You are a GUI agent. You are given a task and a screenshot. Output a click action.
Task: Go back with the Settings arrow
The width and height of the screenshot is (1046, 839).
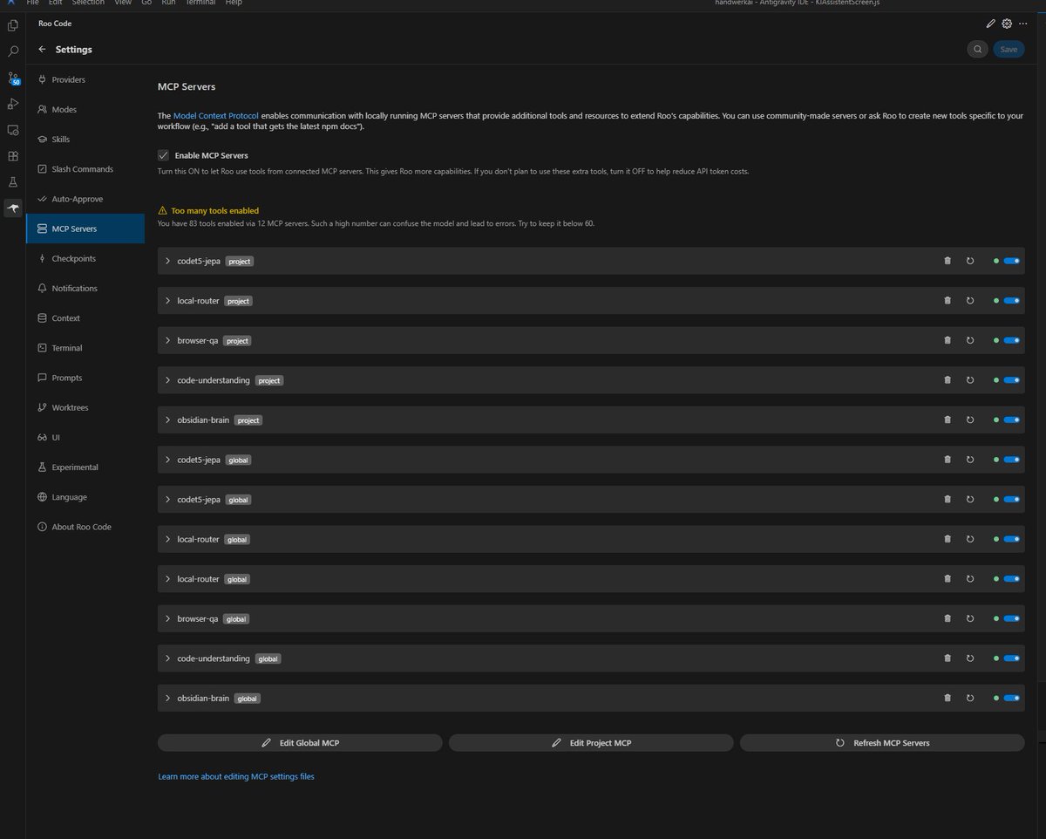pos(42,50)
